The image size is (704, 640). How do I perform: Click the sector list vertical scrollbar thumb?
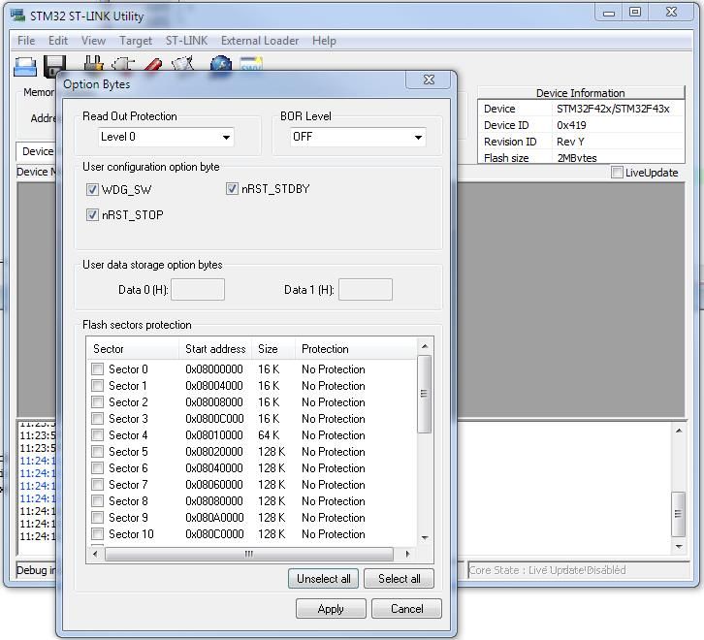pos(425,394)
